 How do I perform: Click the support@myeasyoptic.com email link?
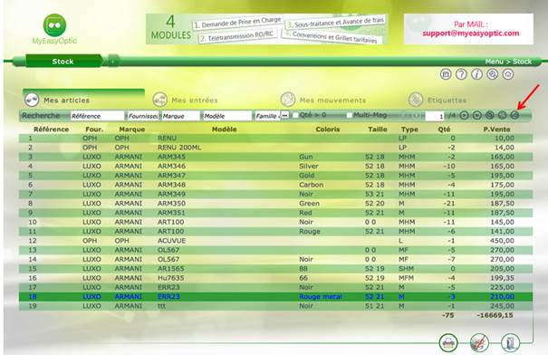coord(470,34)
